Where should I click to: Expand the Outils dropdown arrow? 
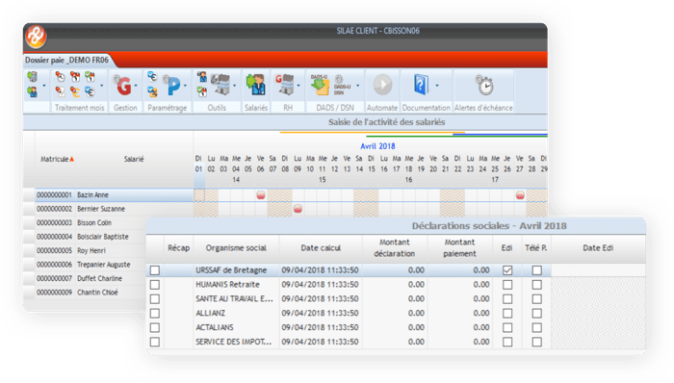tap(234, 86)
